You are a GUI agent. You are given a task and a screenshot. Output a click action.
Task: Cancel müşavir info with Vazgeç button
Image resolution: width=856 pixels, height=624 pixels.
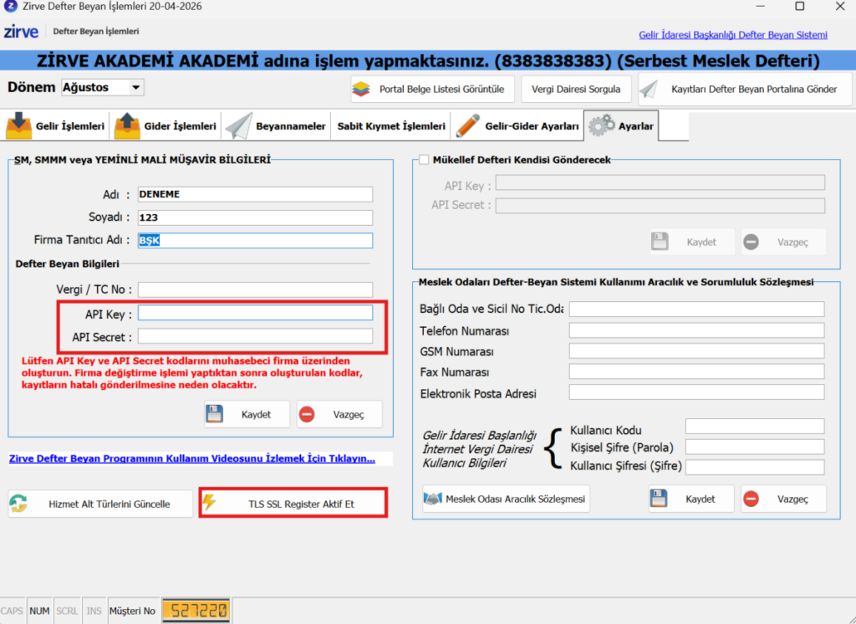tap(339, 415)
